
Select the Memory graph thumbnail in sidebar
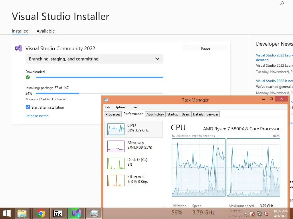(116, 146)
